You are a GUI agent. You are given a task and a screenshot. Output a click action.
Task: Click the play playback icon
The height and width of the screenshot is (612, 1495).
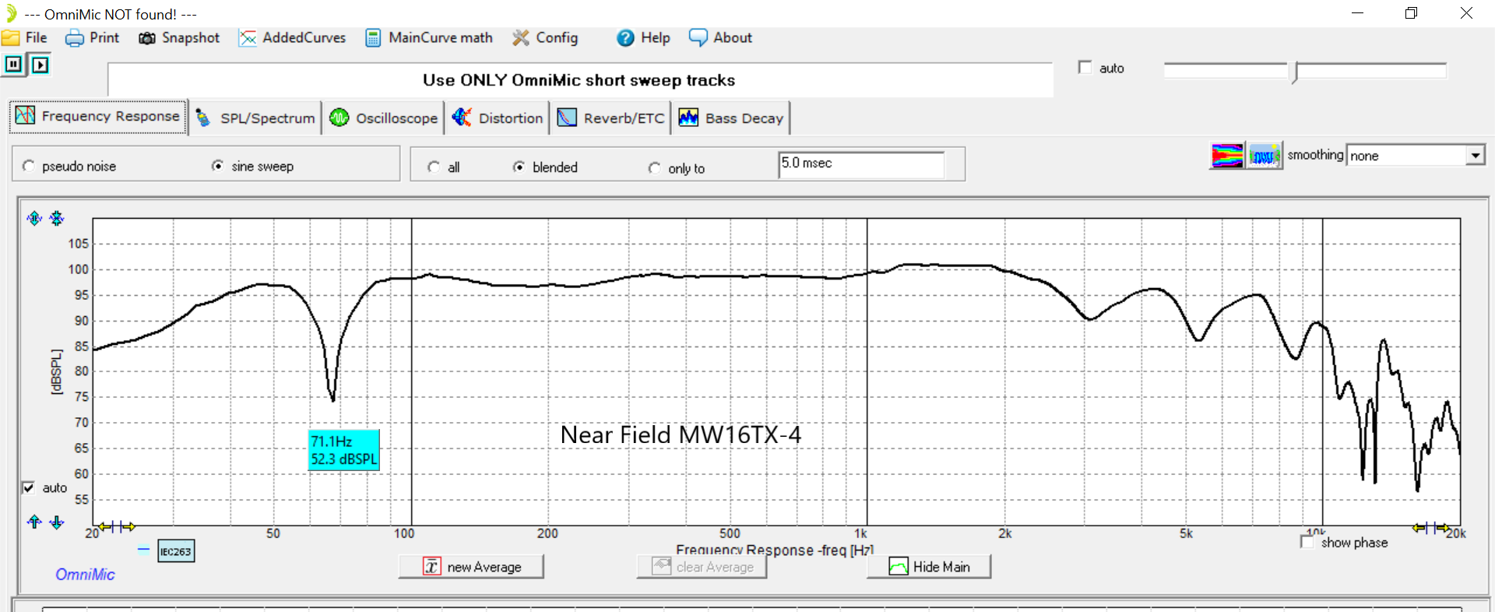(40, 65)
